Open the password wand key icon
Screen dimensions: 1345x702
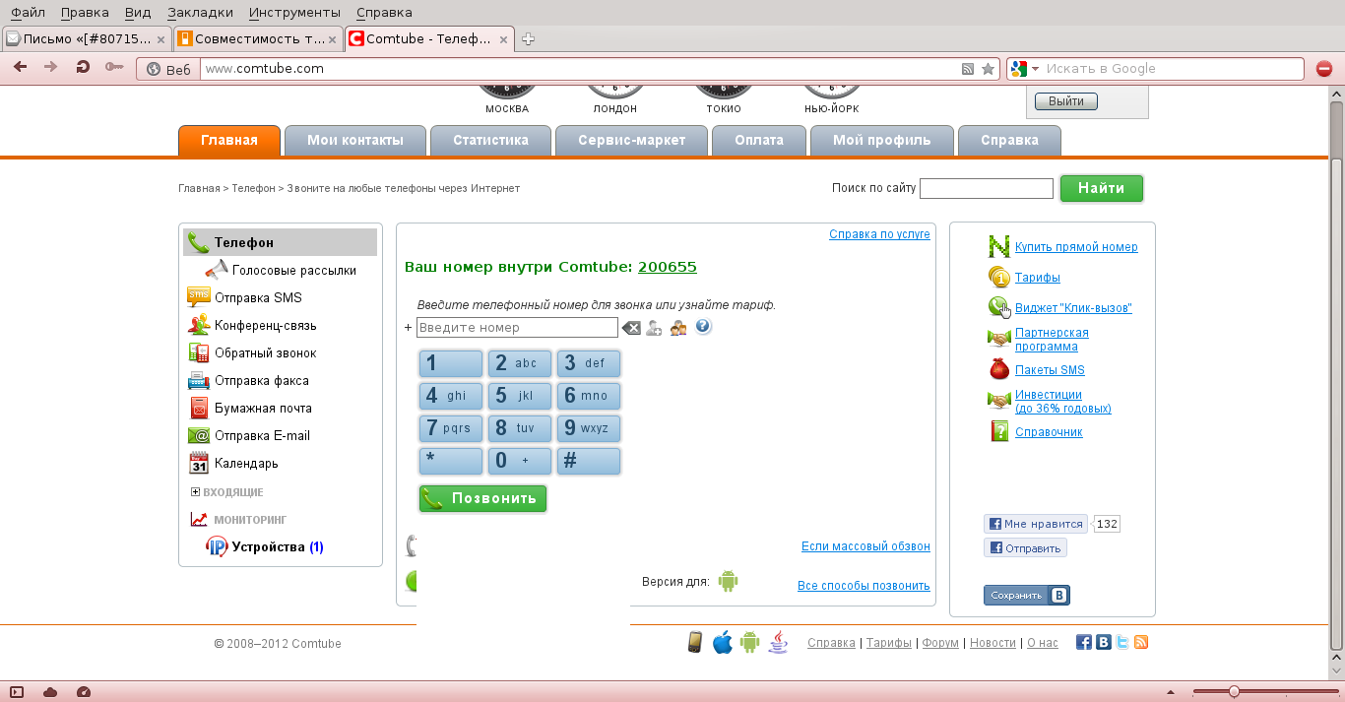tap(114, 68)
